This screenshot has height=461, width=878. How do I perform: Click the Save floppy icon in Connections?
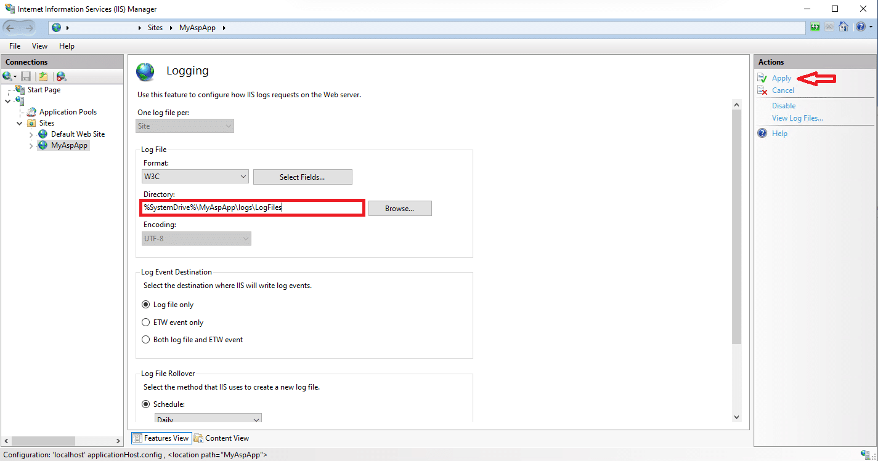pos(26,76)
